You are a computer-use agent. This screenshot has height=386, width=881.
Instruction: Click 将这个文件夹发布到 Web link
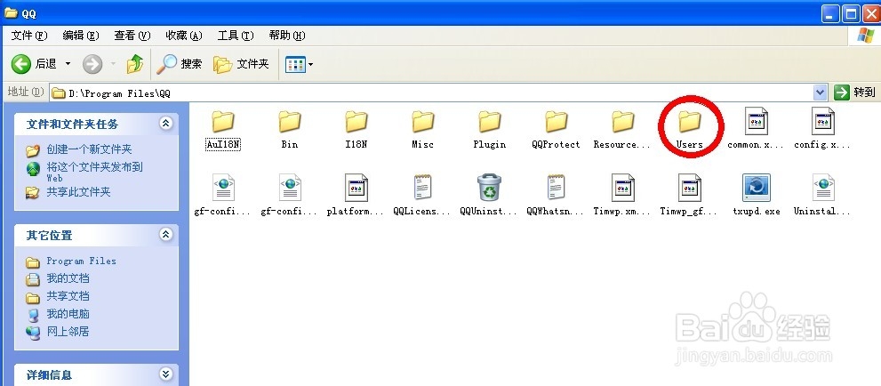pos(95,172)
